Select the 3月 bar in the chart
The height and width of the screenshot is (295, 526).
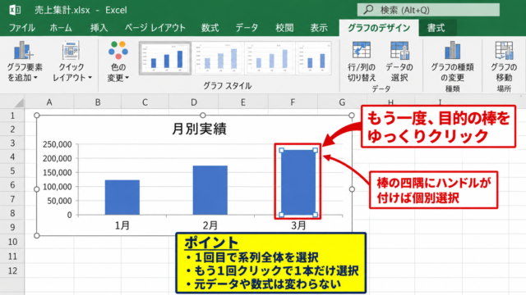tap(298, 183)
